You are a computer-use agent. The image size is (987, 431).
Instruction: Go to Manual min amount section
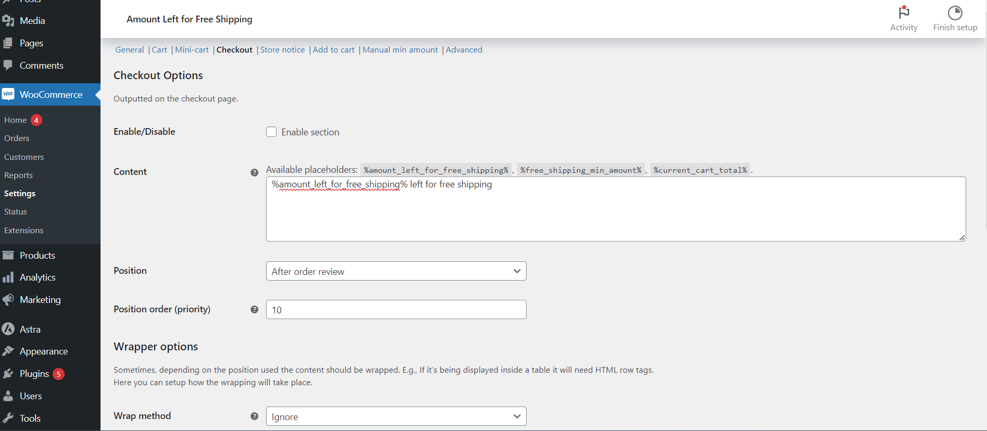point(400,50)
